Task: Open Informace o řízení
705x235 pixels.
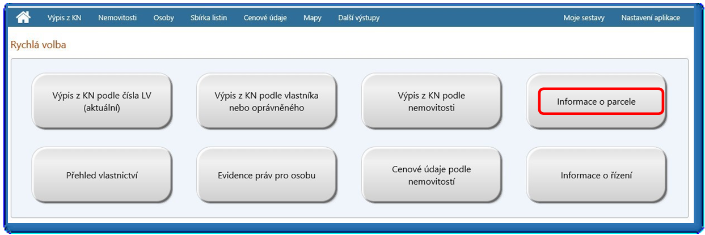Action: coord(596,175)
